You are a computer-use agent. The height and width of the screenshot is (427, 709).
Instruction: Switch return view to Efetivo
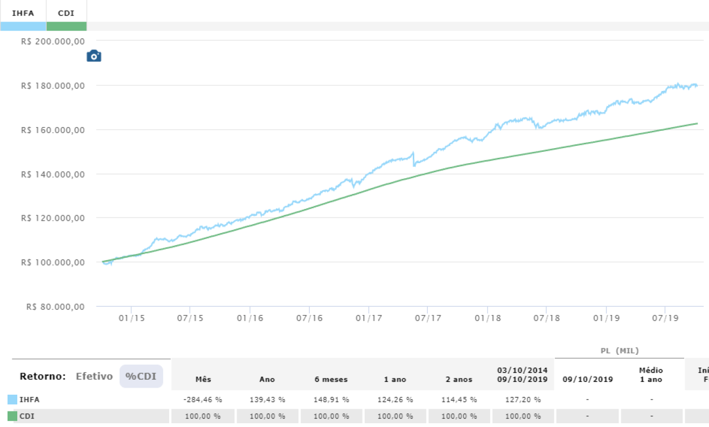94,376
